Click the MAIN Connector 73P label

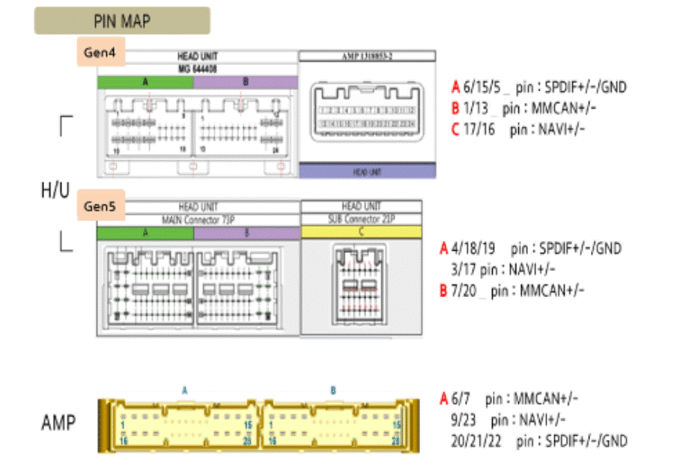pyautogui.click(x=198, y=219)
